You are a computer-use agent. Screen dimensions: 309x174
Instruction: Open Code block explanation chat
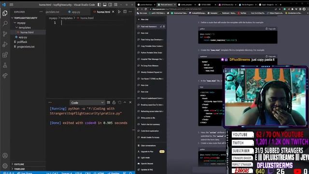(x=151, y=131)
